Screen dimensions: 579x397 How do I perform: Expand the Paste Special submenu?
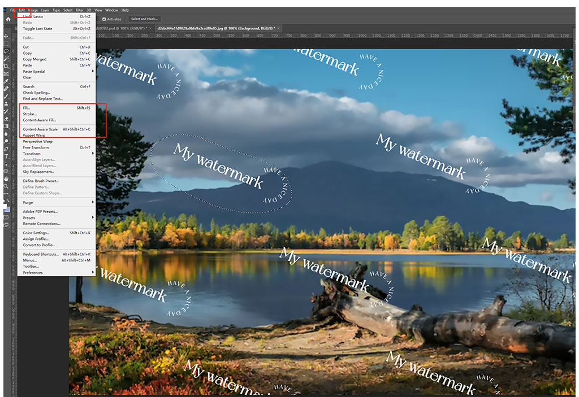[57, 71]
